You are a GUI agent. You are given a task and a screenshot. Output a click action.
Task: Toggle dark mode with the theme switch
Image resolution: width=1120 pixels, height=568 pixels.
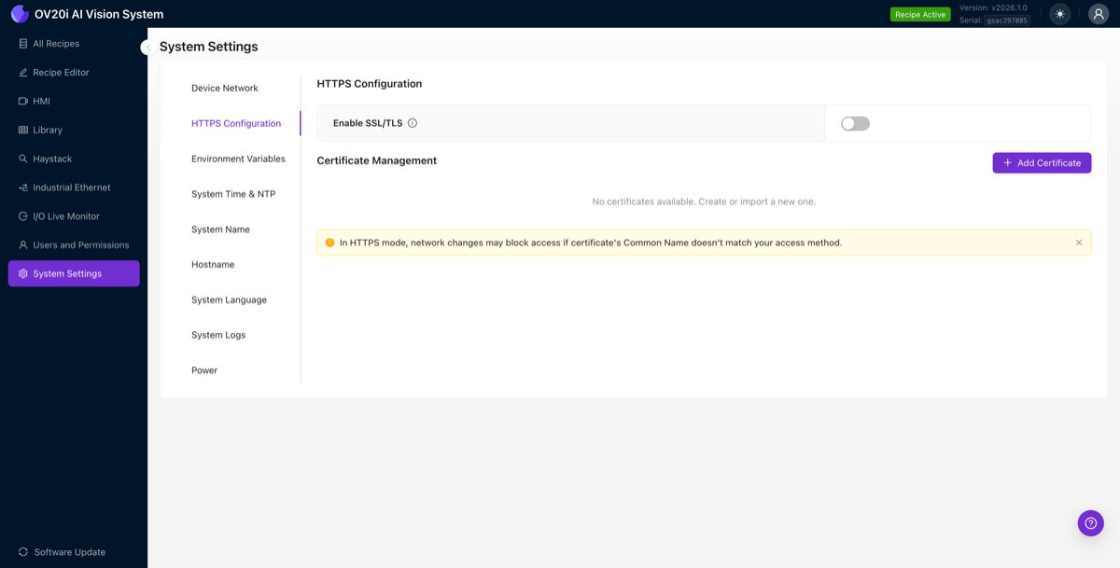[1059, 14]
